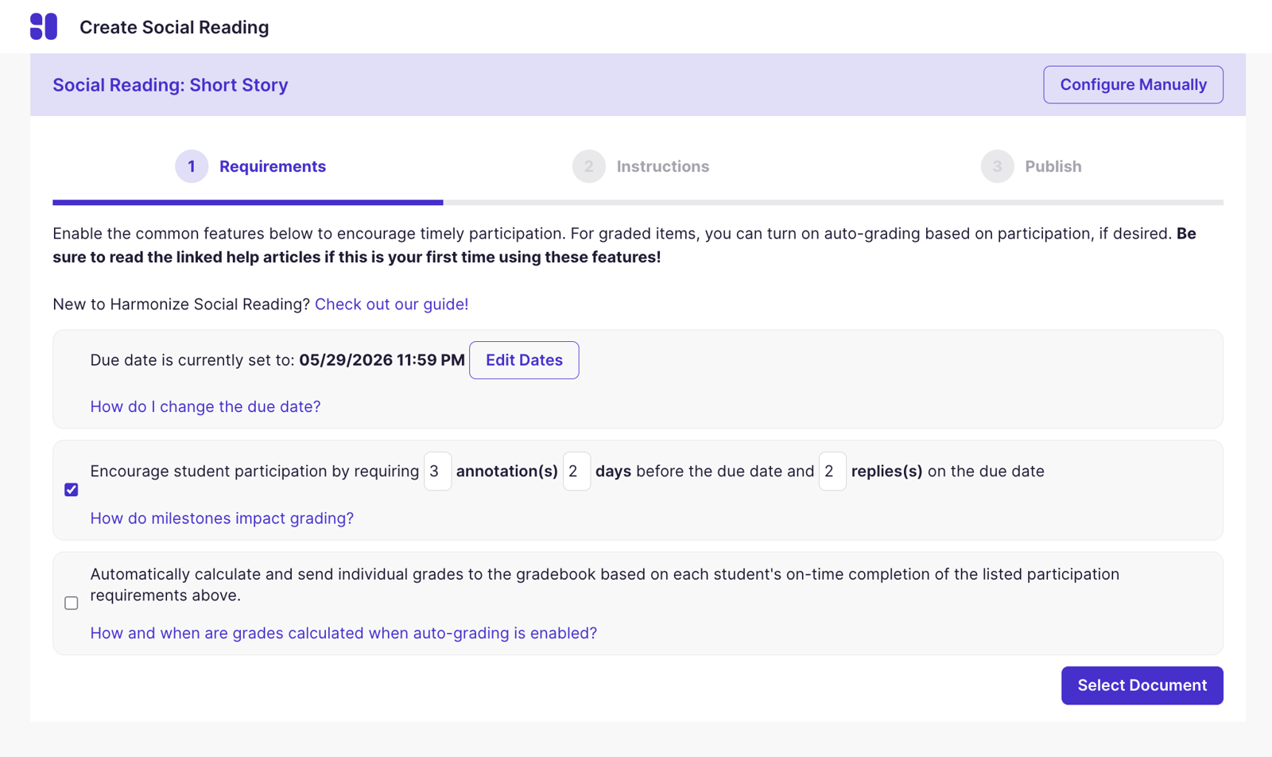Click the due date 05/29/2026 11:59 PM text
1272x757 pixels.
[x=382, y=360]
